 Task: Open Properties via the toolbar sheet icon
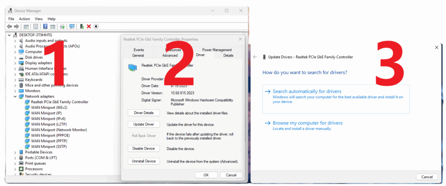[36, 26]
